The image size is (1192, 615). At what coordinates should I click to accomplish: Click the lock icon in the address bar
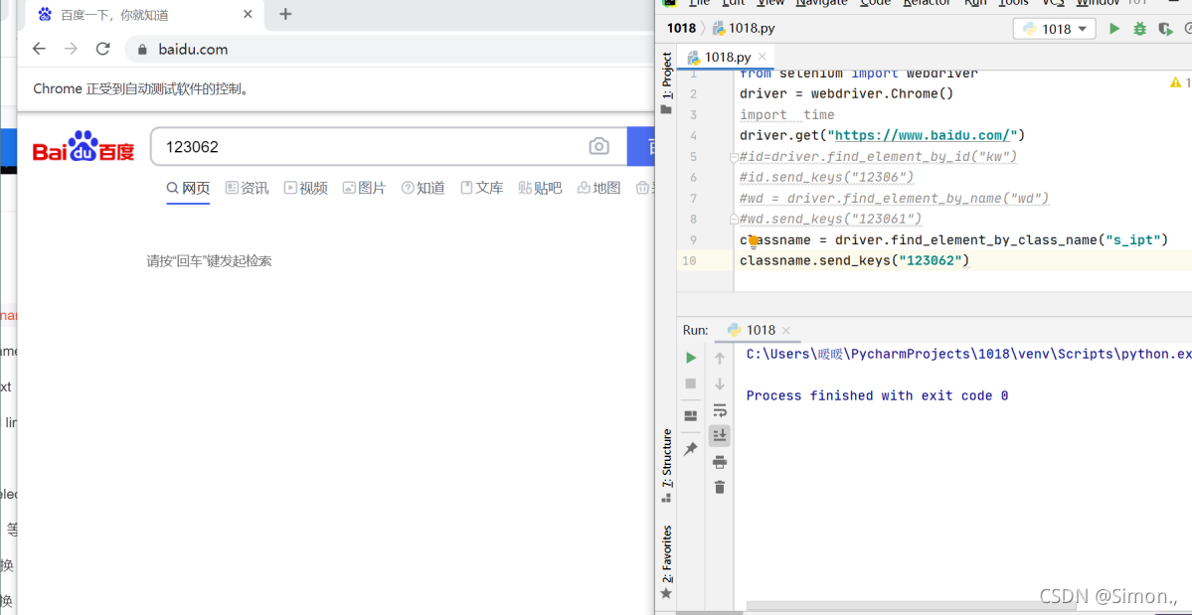pos(140,50)
